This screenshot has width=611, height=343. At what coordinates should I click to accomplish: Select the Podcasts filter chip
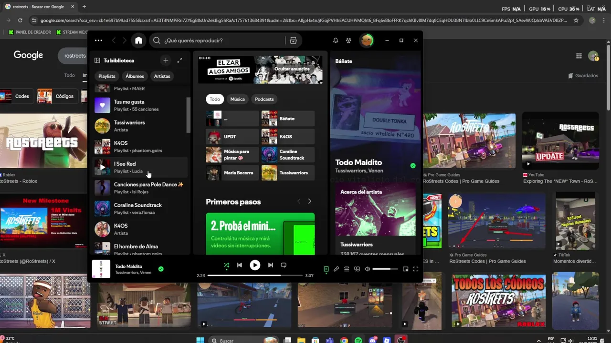pyautogui.click(x=264, y=99)
